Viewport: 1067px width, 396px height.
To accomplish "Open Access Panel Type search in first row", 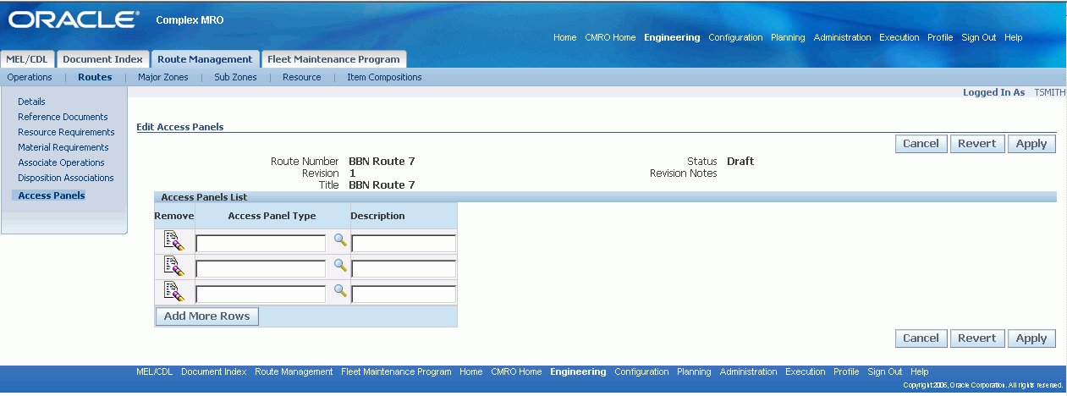I will point(340,240).
